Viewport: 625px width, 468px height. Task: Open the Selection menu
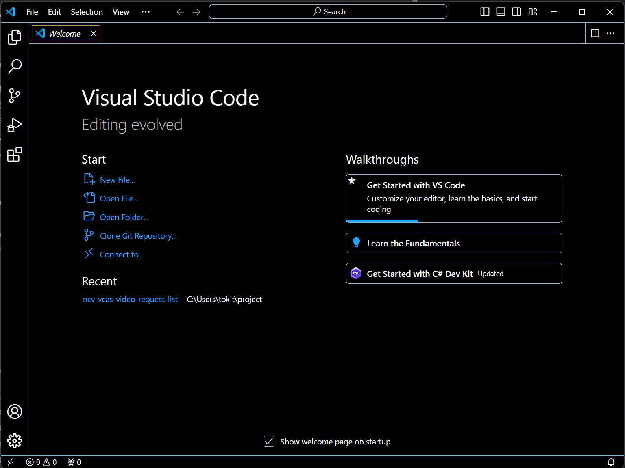point(87,12)
